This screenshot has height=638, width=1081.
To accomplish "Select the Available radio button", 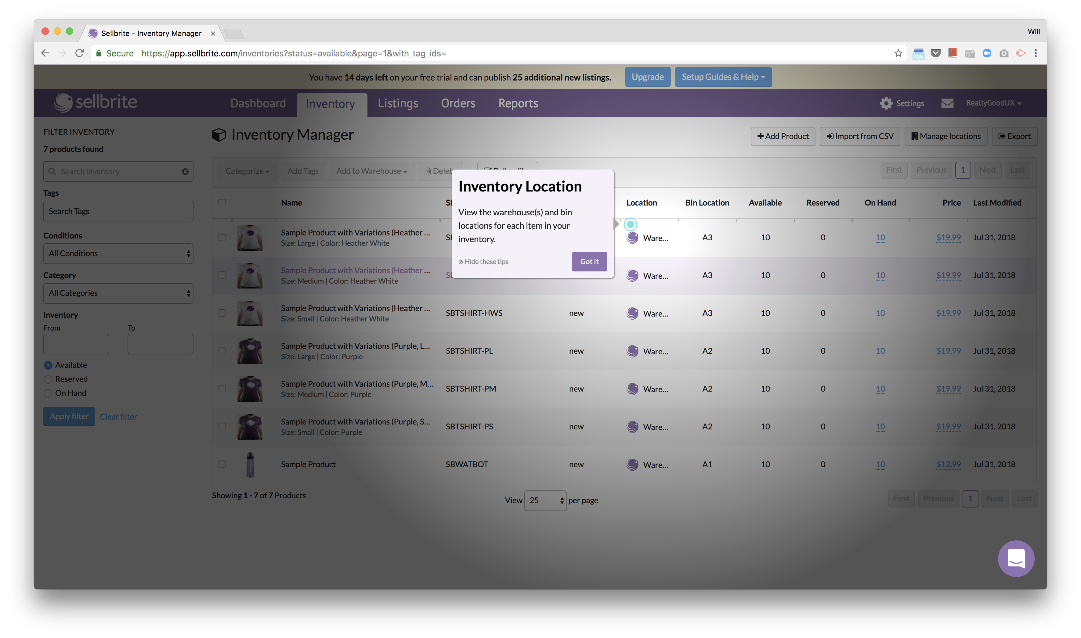I will [x=48, y=365].
